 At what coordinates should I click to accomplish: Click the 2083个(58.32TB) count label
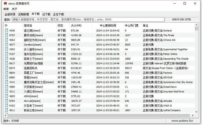[181, 19]
